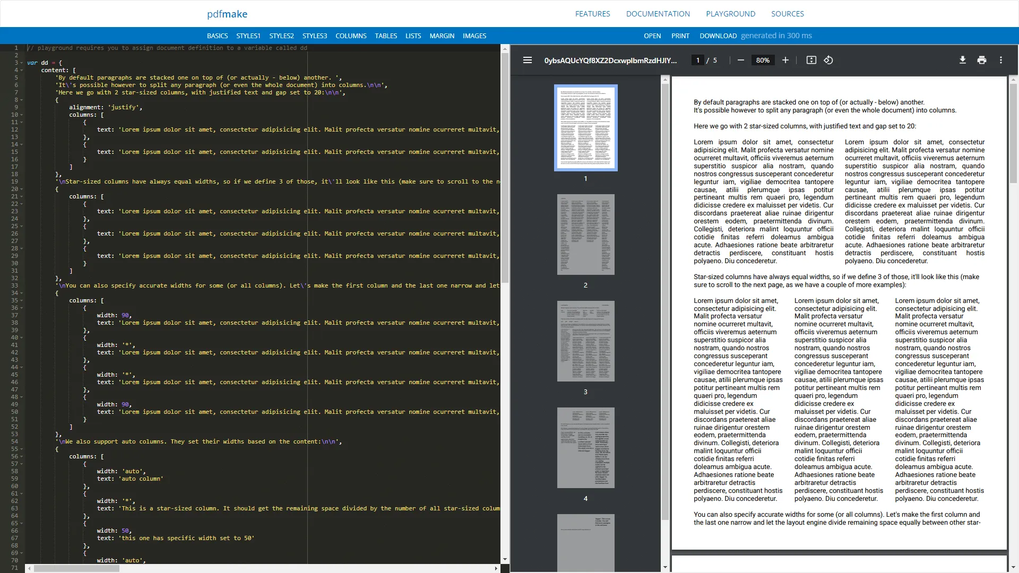This screenshot has height=573, width=1019.
Task: Collapse code fold at line 20
Action: pos(22,189)
